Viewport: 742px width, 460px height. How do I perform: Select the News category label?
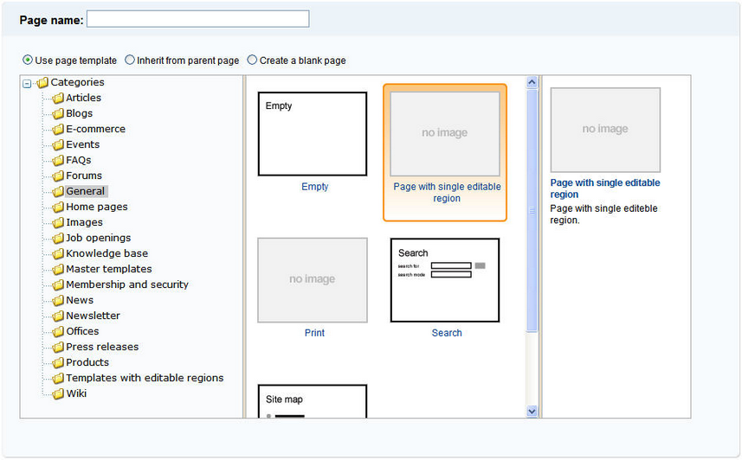80,301
